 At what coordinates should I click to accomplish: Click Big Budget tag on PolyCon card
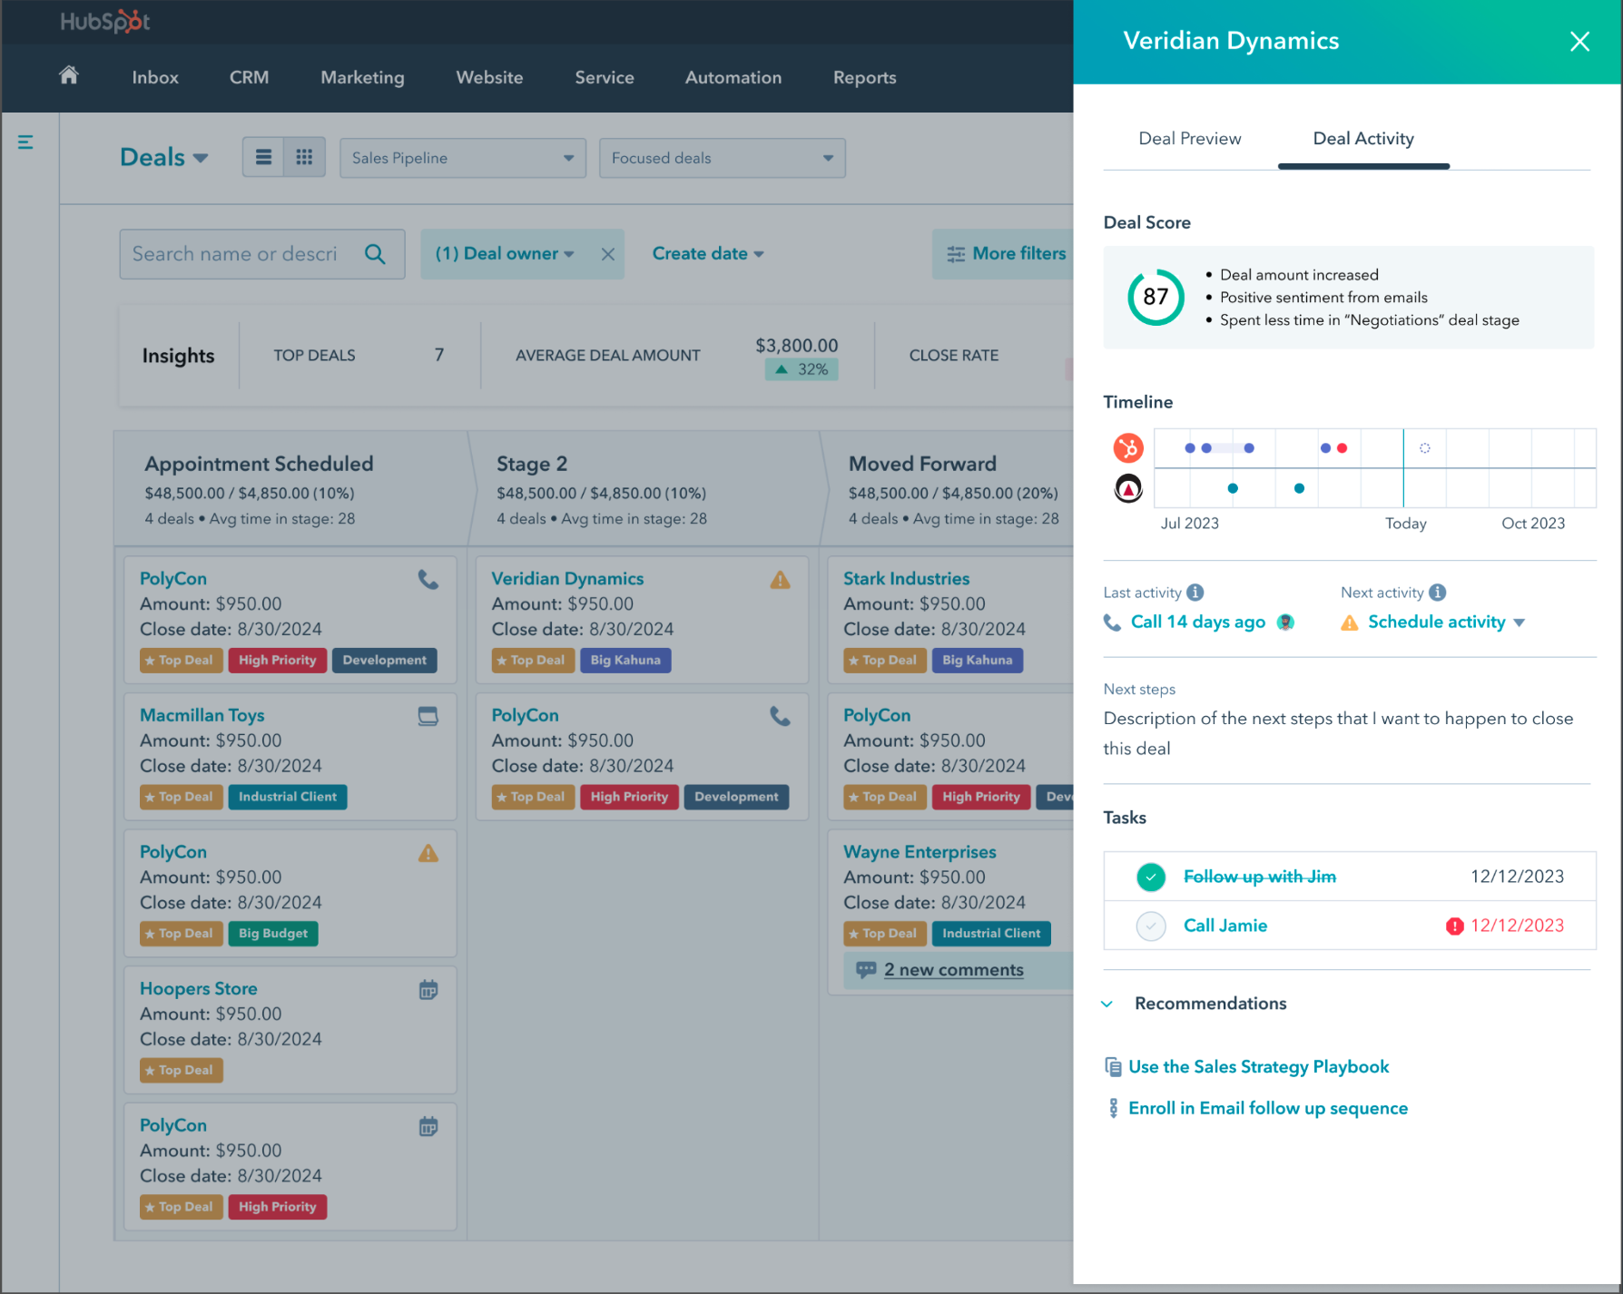pos(273,934)
